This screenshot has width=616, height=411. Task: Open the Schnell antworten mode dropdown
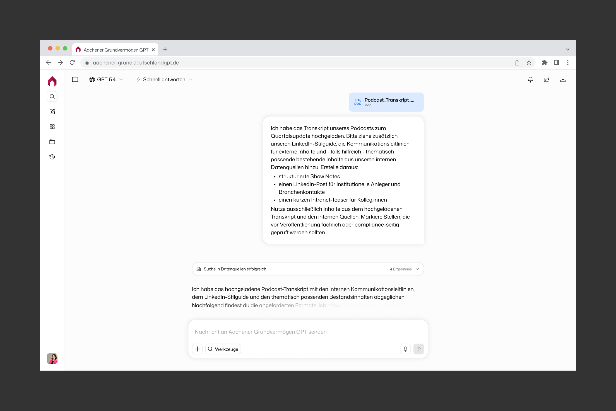coord(164,79)
